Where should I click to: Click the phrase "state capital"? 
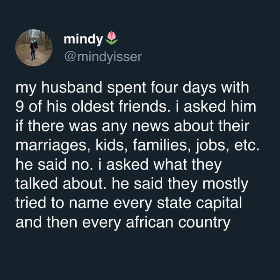point(199,203)
